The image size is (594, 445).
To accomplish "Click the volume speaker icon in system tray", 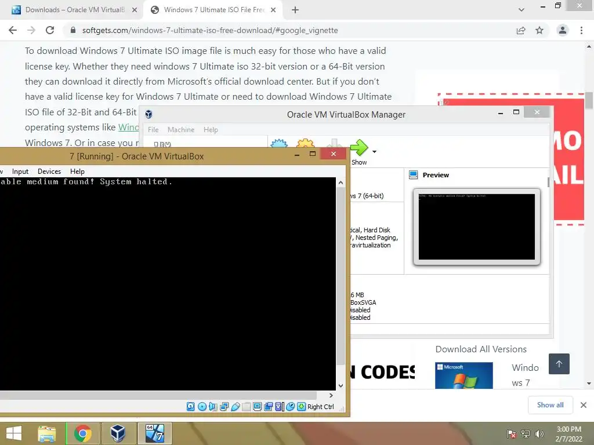I will [539, 433].
